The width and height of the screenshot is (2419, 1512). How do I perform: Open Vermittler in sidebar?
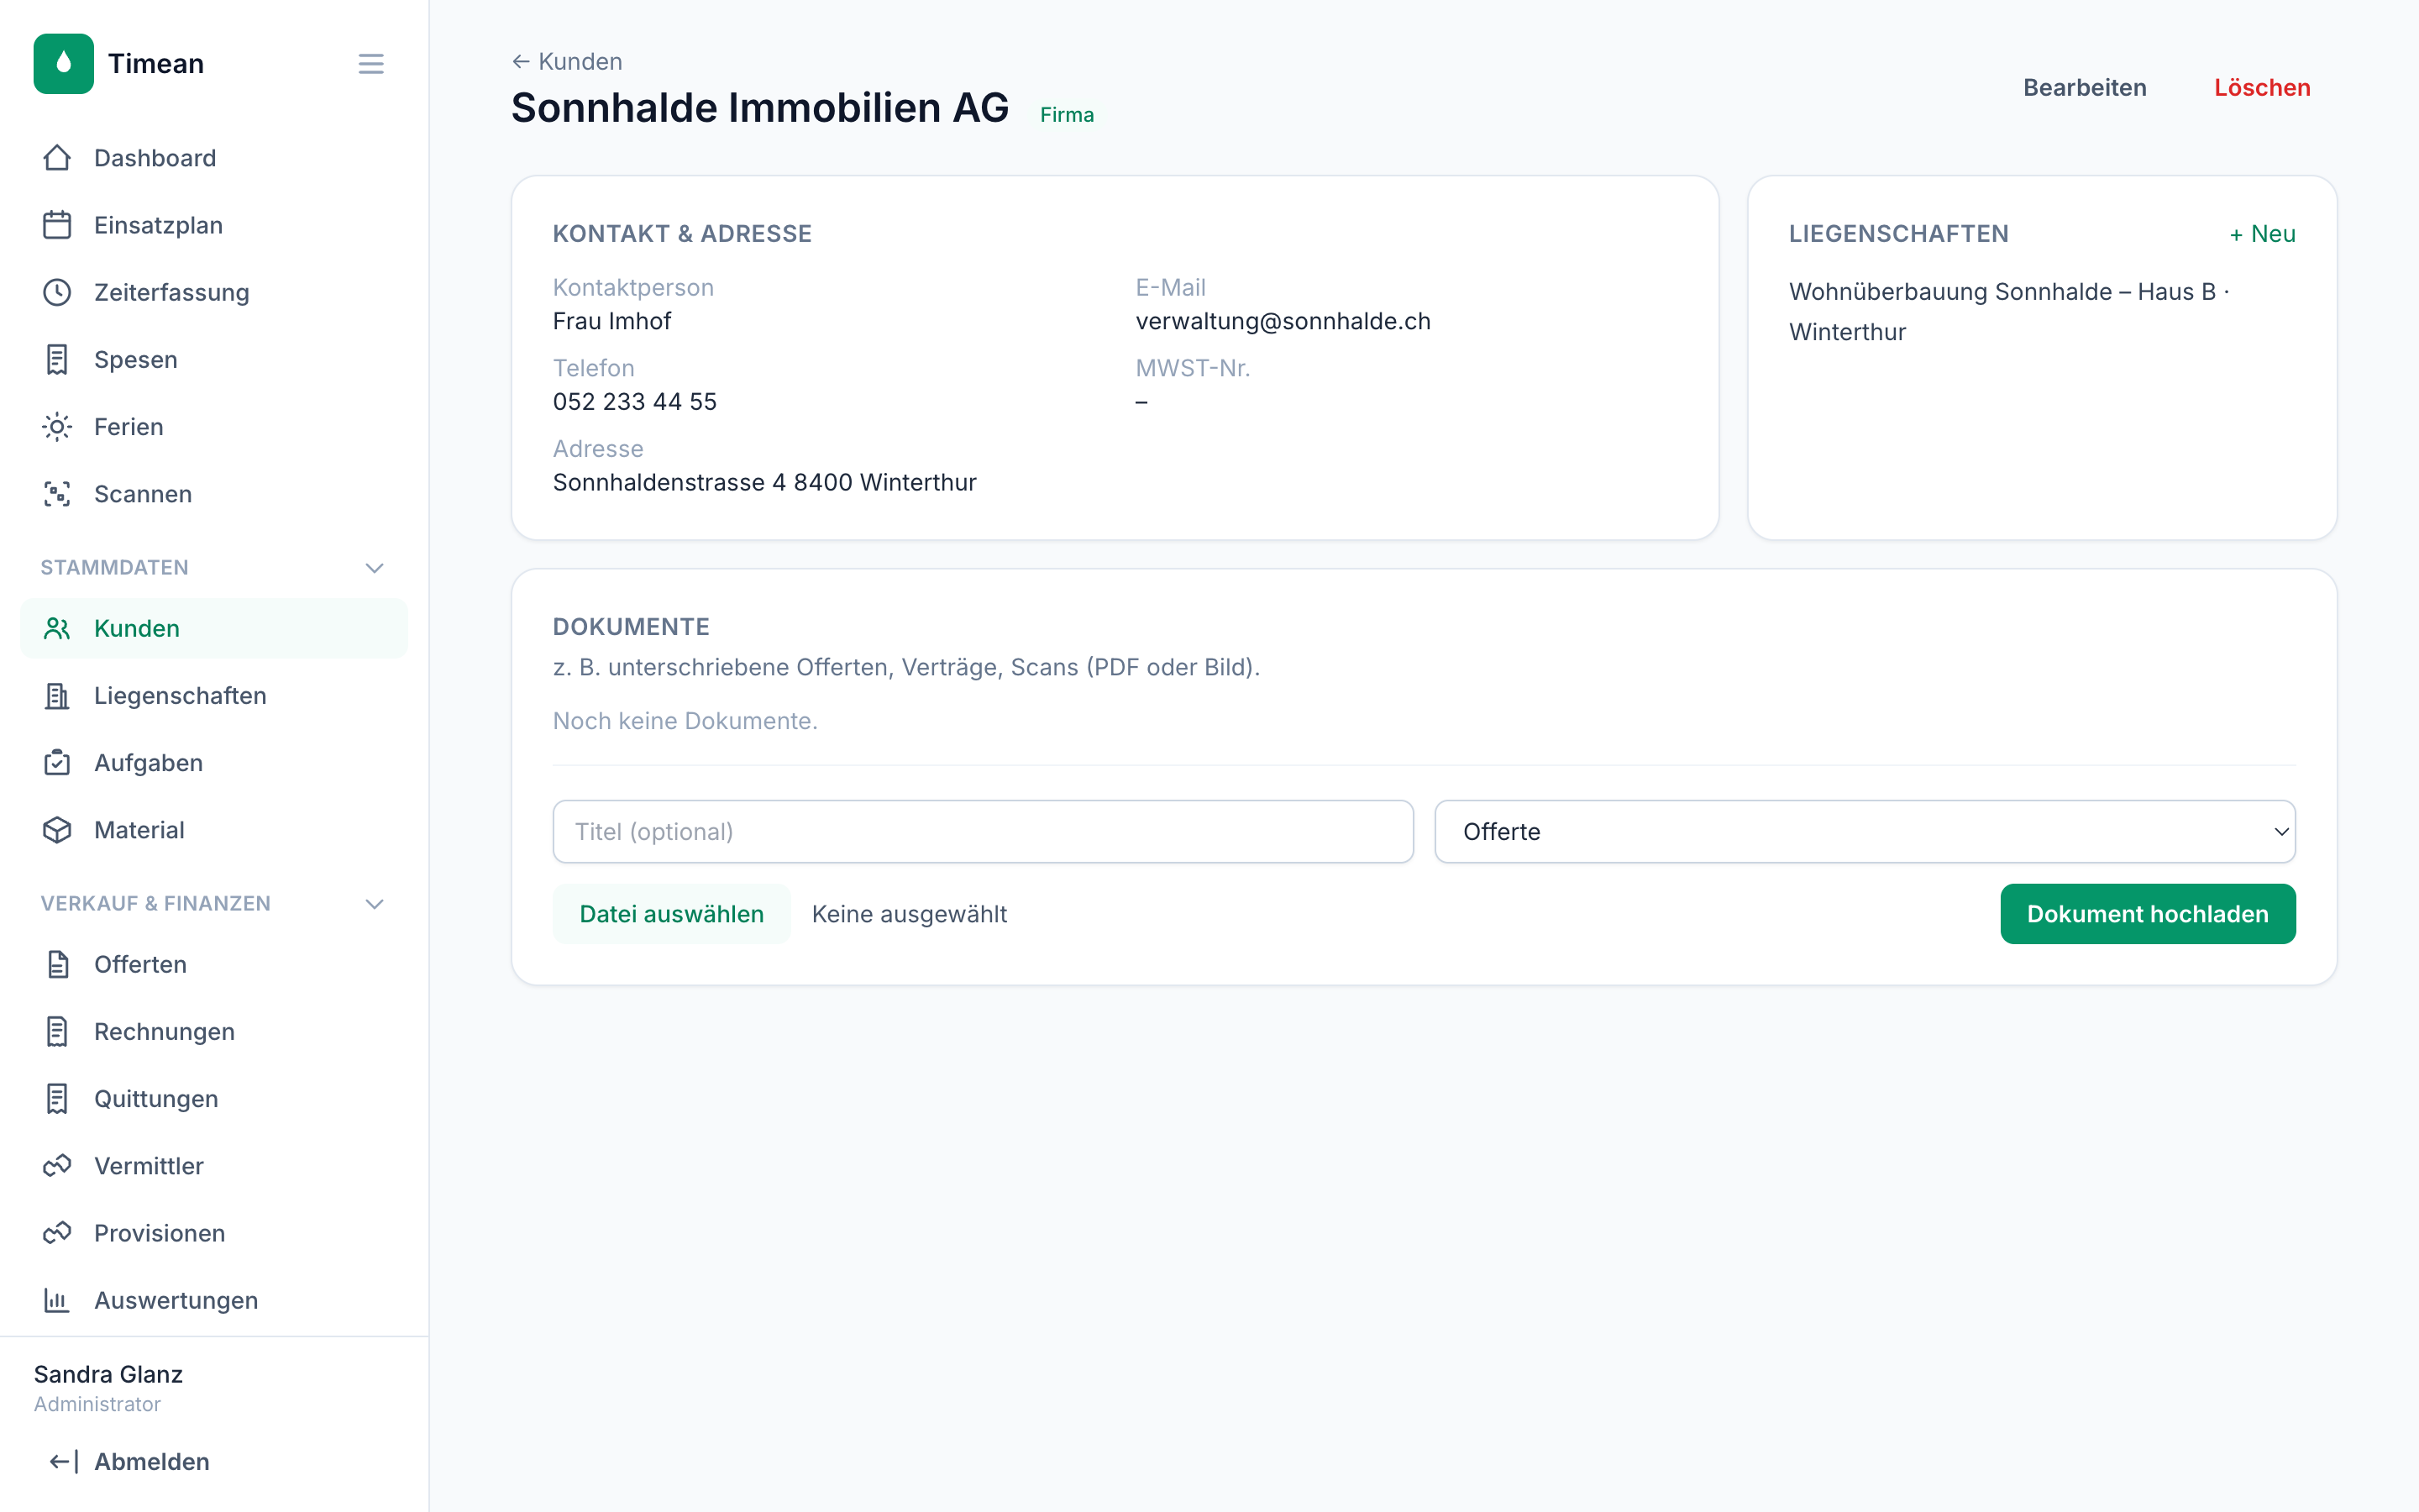click(214, 1166)
